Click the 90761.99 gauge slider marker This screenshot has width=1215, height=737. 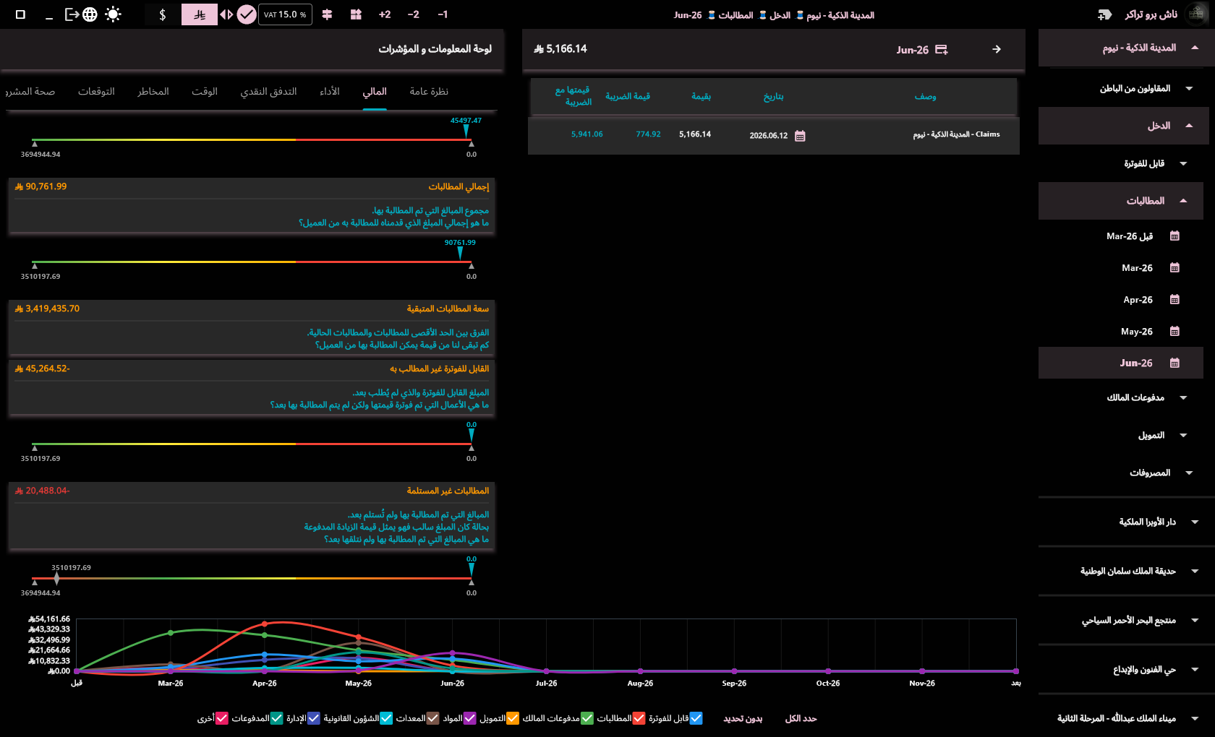coord(460,253)
